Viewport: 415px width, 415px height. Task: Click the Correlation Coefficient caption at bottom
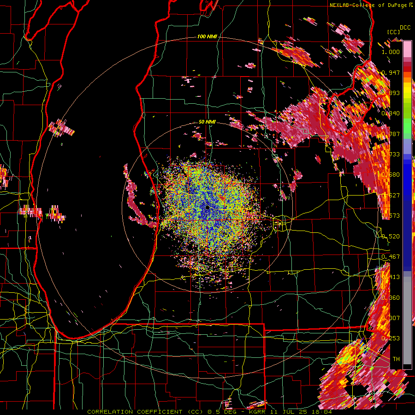[x=209, y=412]
